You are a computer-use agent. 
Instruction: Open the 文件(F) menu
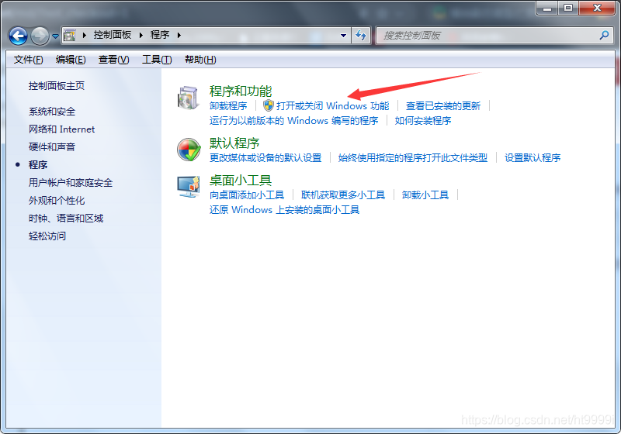tap(29, 60)
